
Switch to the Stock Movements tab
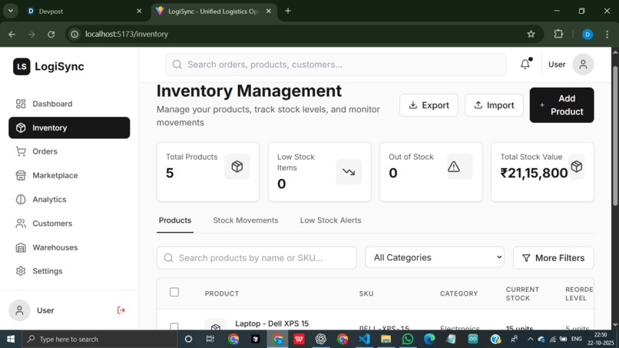[246, 220]
